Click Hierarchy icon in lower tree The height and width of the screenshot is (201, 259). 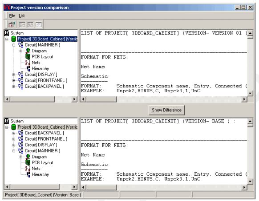[x=28, y=174]
